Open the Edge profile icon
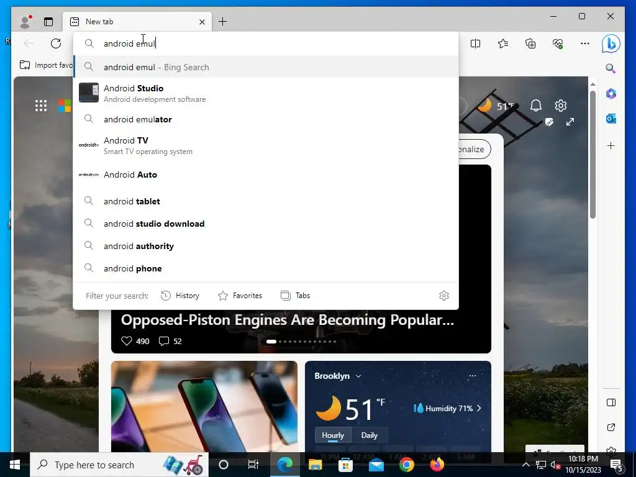Screen dimensions: 636x477 [x=25, y=22]
